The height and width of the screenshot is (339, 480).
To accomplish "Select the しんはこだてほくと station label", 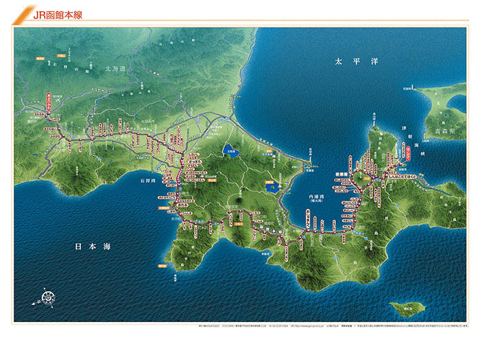I will pyautogui.click(x=403, y=177).
